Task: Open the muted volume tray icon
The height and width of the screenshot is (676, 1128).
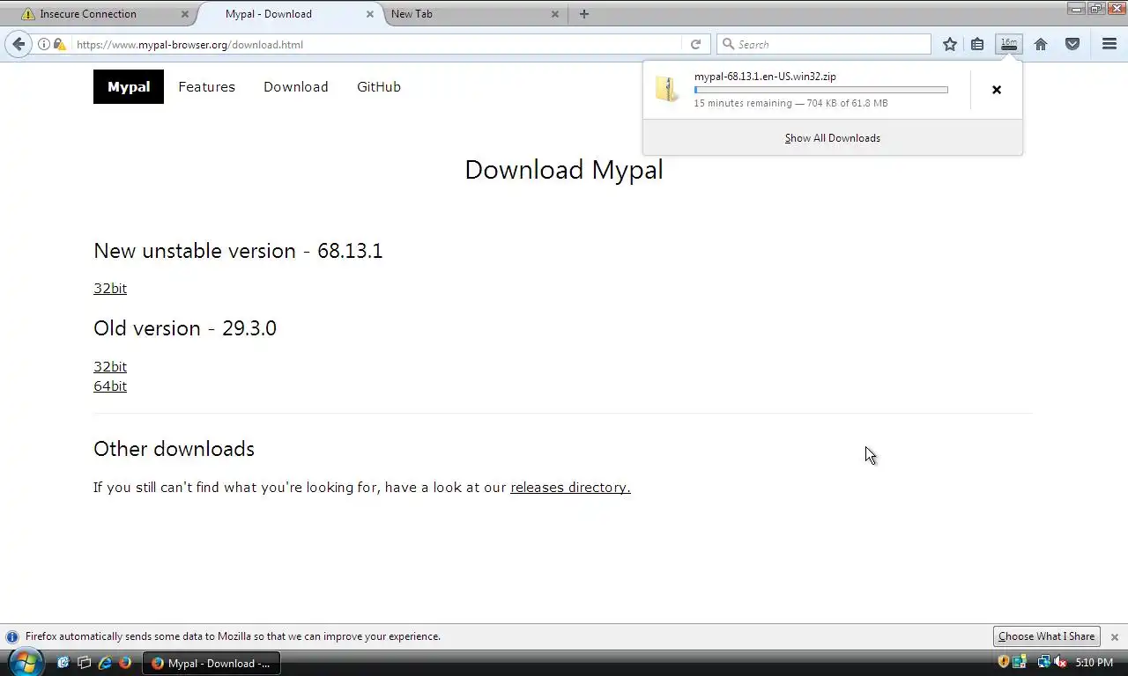Action: [x=1060, y=662]
